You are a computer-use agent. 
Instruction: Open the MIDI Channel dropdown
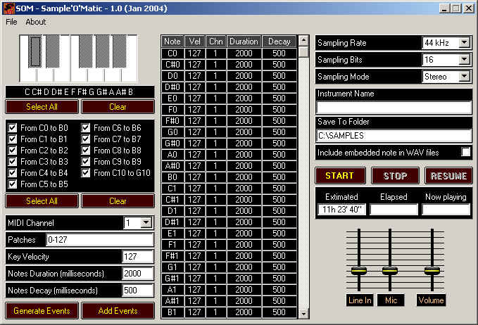(146, 223)
